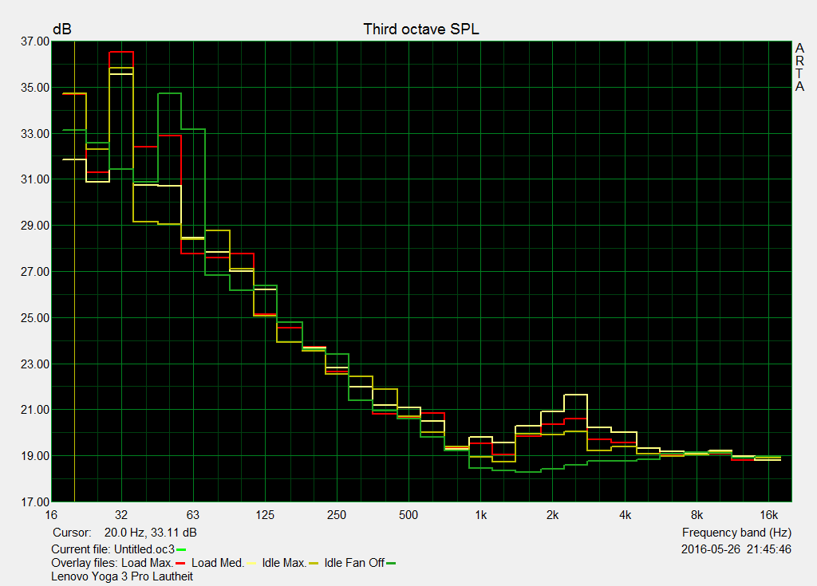This screenshot has height=586, width=817.
Task: Click the 1k frequency axis label
Action: (481, 515)
